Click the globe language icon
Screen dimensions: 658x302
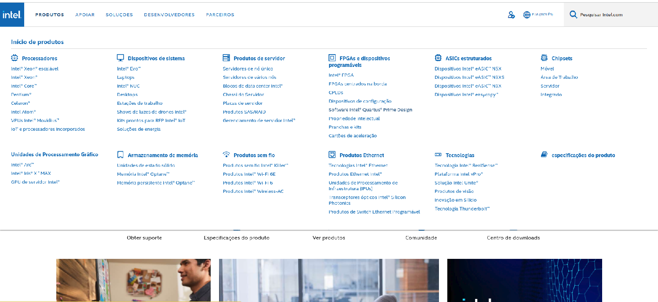(527, 15)
